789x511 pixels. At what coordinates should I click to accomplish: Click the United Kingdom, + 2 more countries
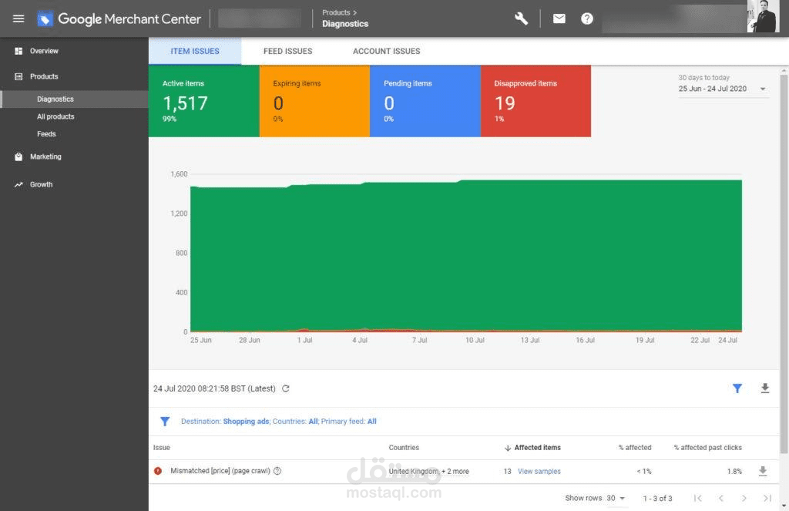pos(428,471)
